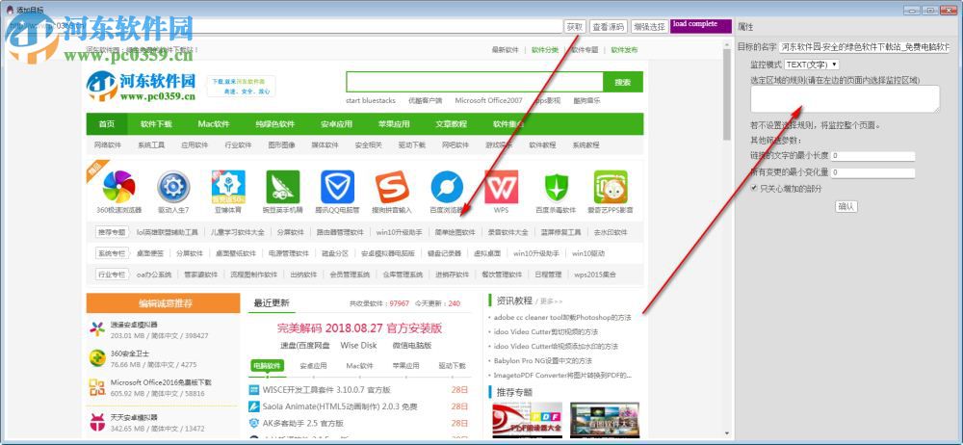Open 软件下载 in green navigation bar
Screen dimensions: 963x445
coord(156,123)
